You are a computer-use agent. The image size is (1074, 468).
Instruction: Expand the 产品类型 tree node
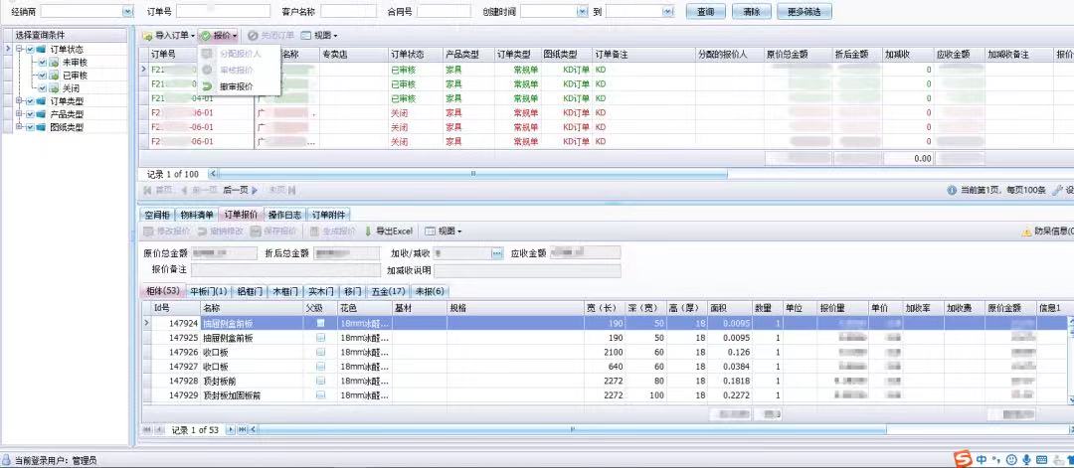click(19, 114)
